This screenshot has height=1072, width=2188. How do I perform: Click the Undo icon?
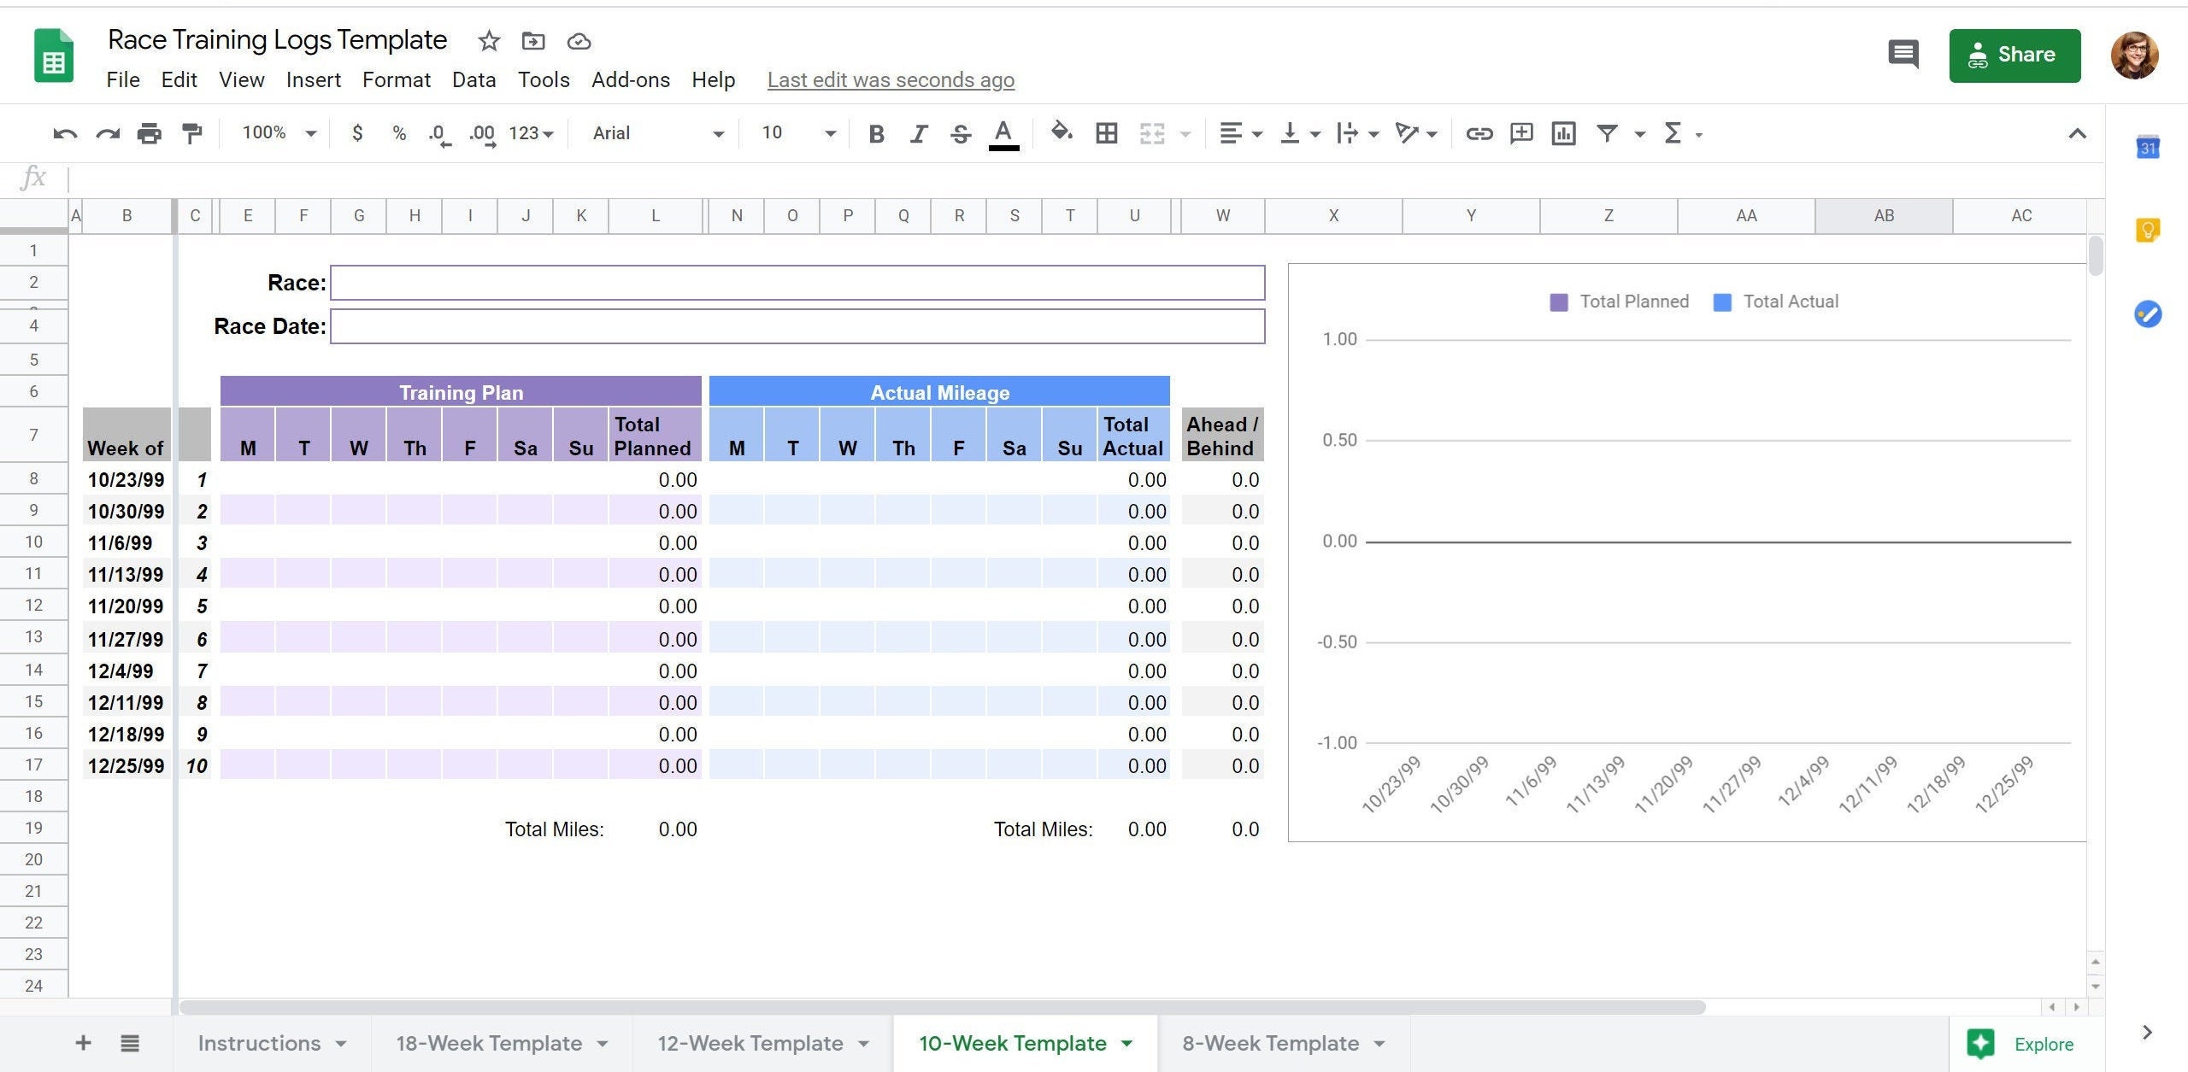(x=64, y=133)
